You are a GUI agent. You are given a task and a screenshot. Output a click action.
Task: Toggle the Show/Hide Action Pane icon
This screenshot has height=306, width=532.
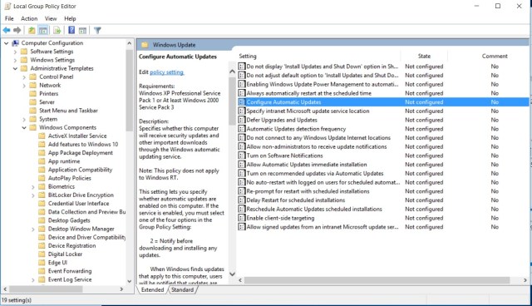coord(83,31)
